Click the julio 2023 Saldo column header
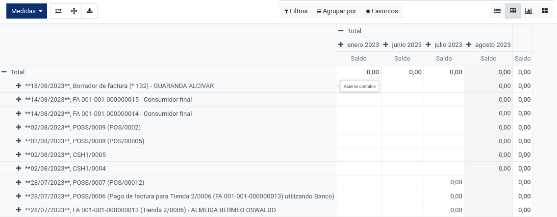The width and height of the screenshot is (557, 217). 444,59
